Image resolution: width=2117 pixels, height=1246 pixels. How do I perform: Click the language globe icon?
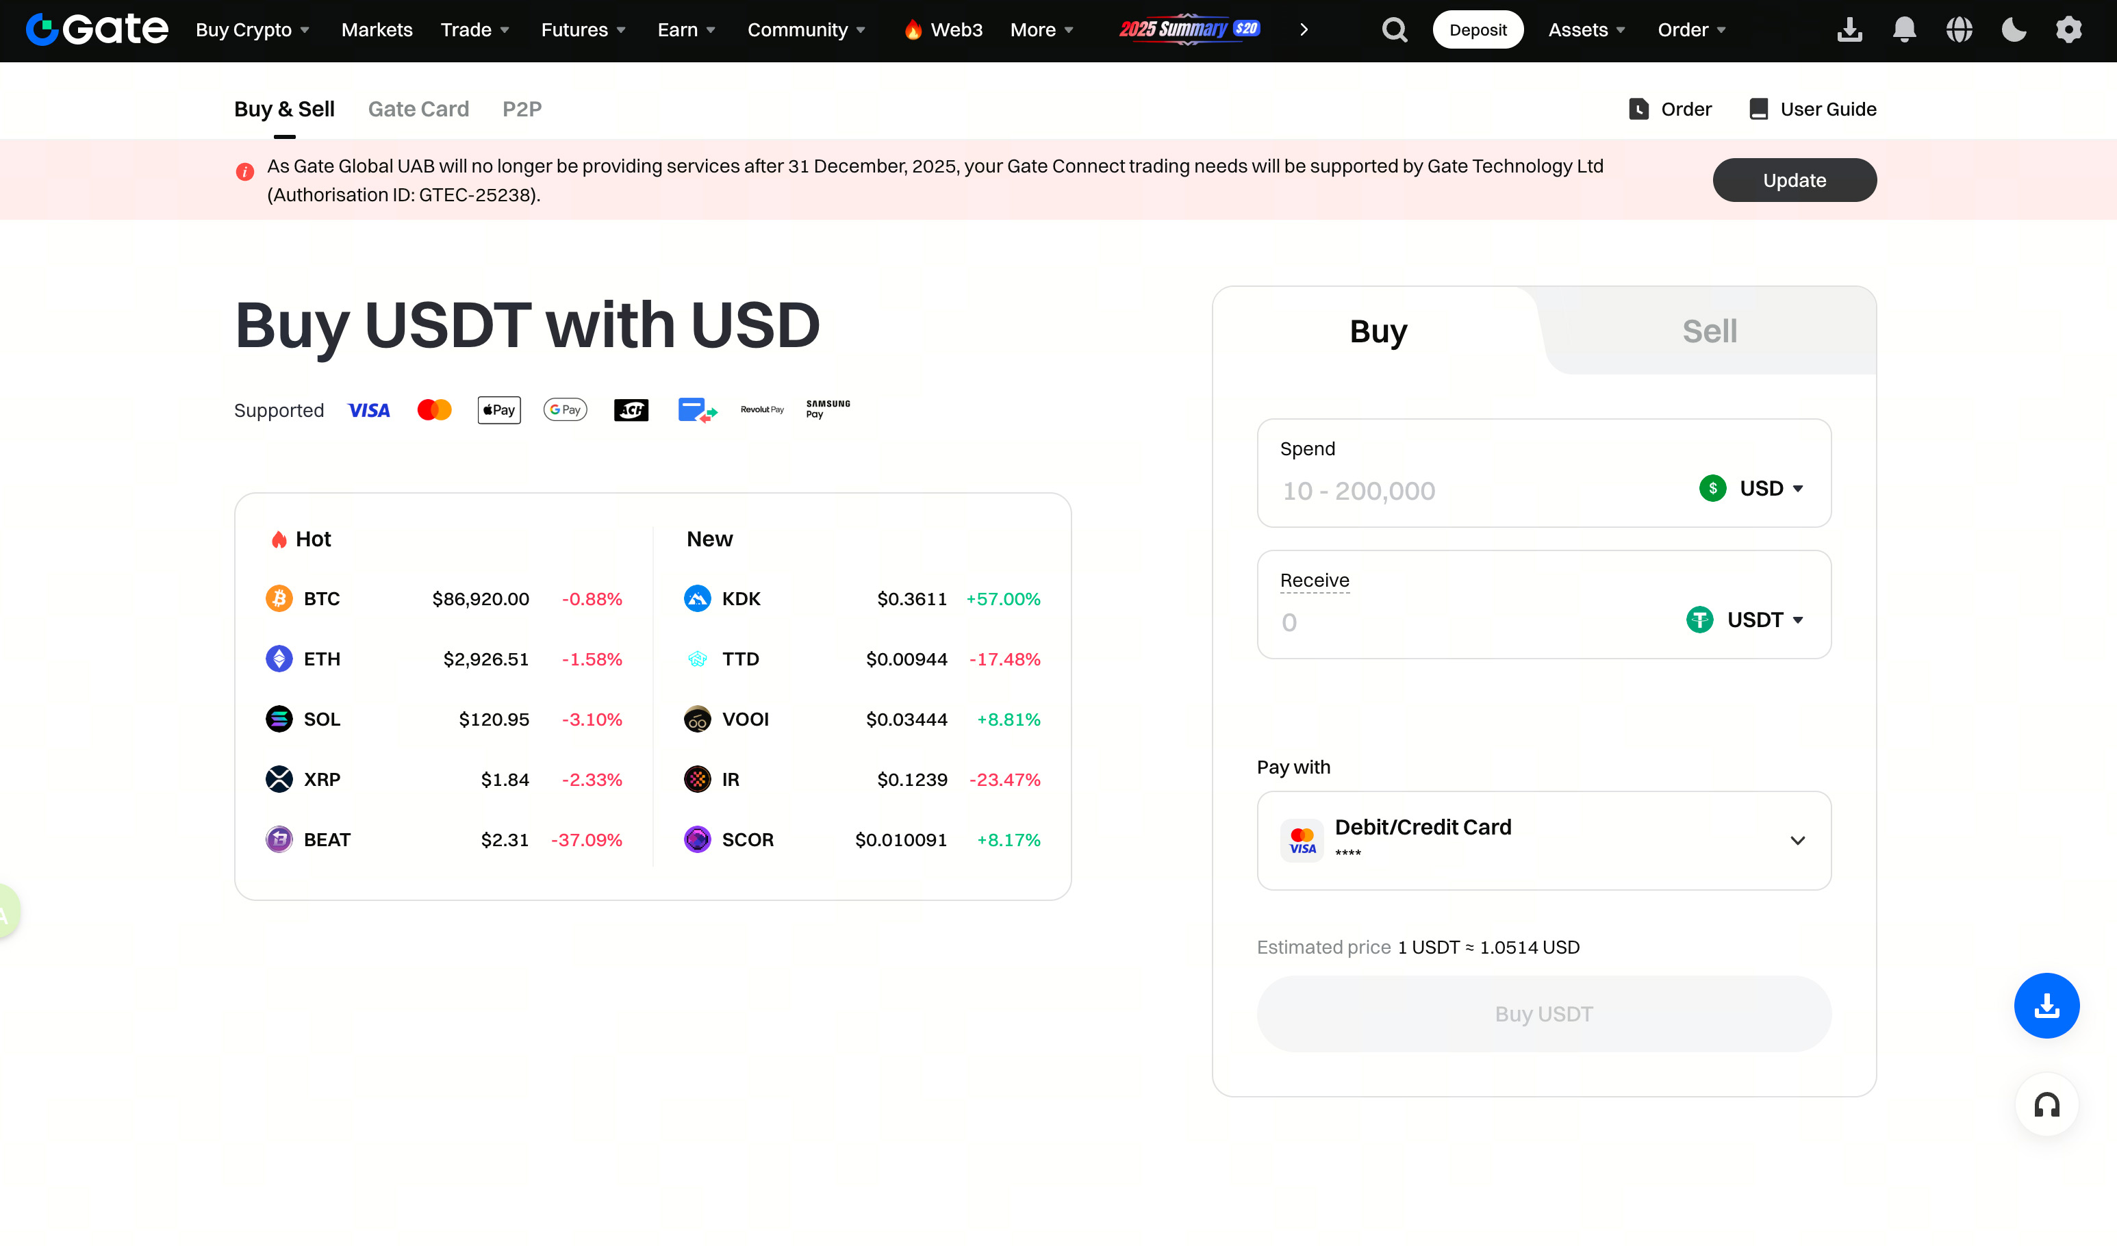[1958, 30]
